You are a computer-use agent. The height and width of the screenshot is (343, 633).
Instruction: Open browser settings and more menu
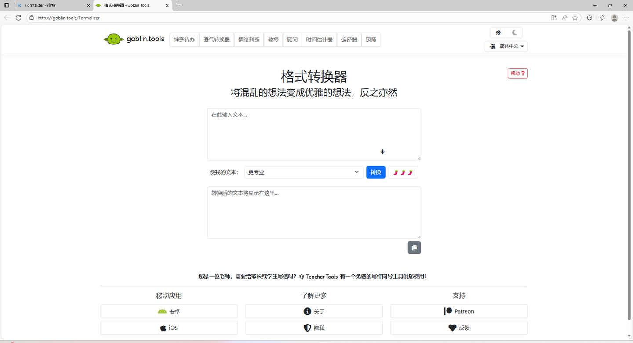coord(626,18)
